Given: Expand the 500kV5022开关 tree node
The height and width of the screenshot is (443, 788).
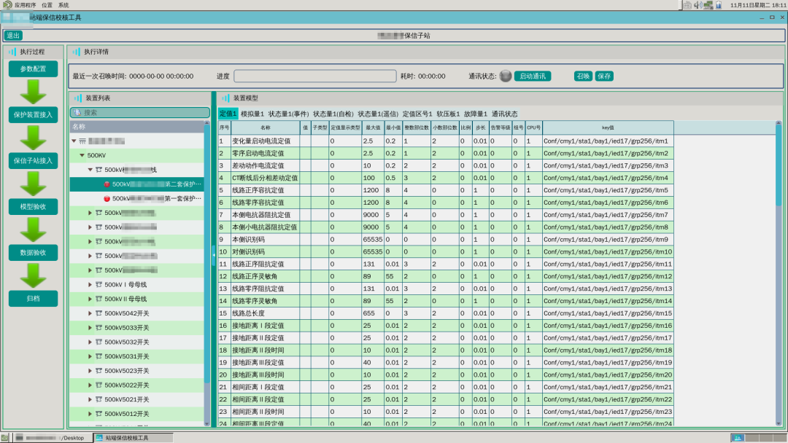Looking at the screenshot, I should [90, 385].
